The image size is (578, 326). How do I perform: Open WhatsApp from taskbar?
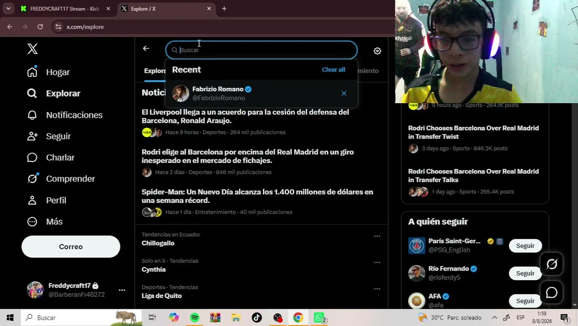pos(319,318)
